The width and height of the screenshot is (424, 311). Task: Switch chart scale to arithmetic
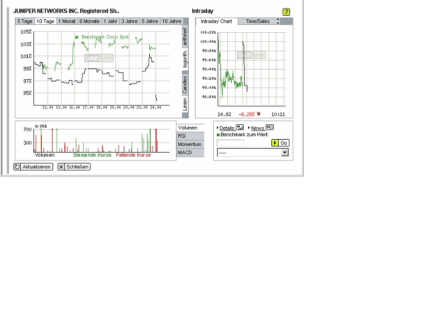[185, 36]
